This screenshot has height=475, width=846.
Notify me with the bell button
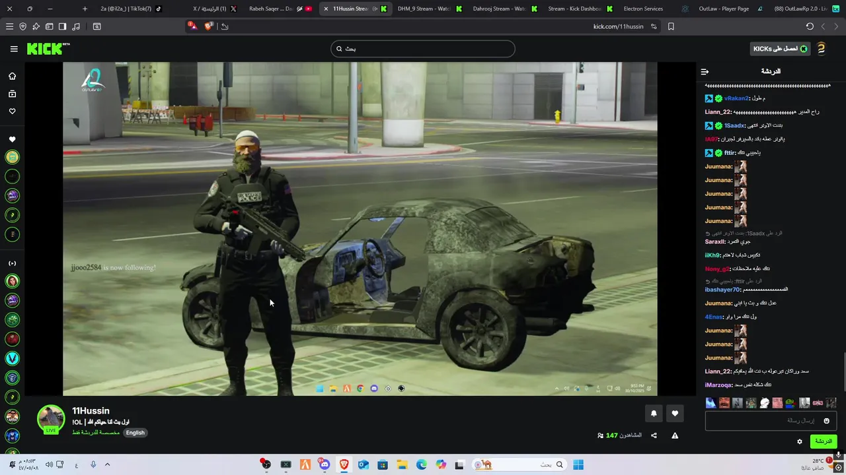pos(654,414)
